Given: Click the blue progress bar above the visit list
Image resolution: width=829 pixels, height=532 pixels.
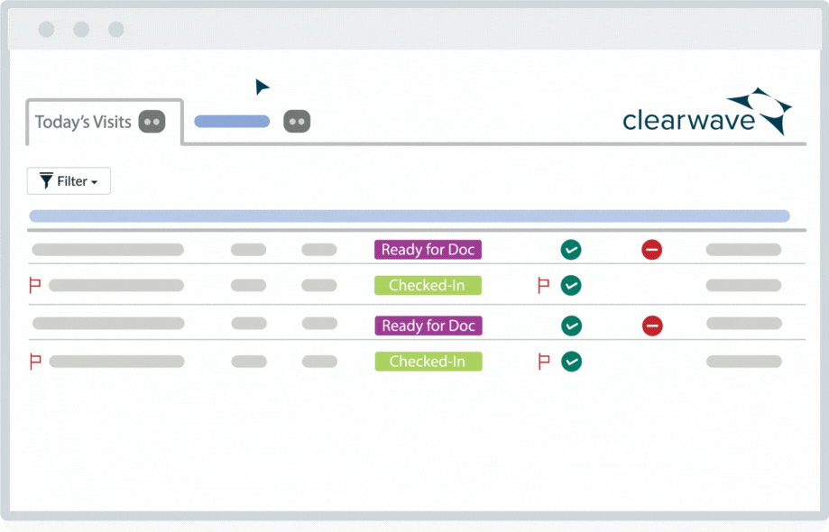Looking at the screenshot, I should [411, 214].
